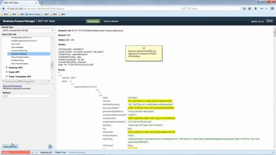Select the Process Actions API call
This screenshot has height=155, width=276.
tap(17, 60)
